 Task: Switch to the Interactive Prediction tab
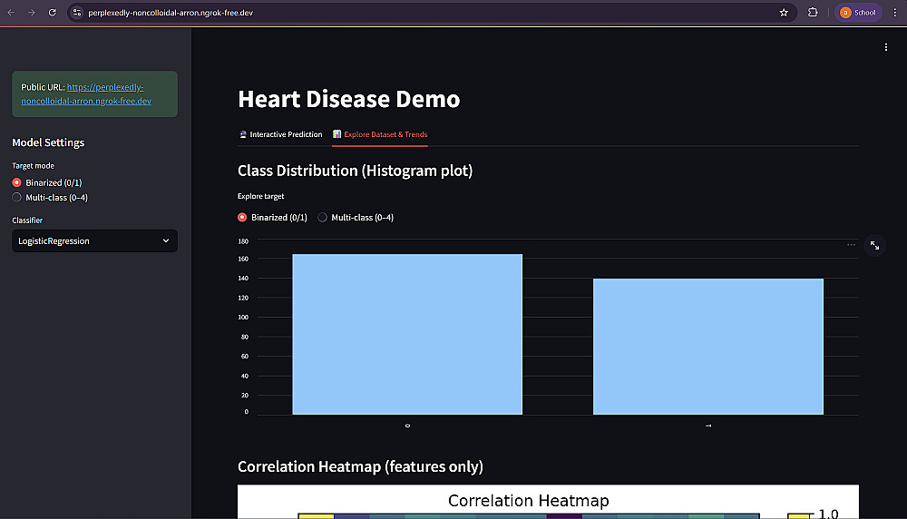[x=280, y=134]
